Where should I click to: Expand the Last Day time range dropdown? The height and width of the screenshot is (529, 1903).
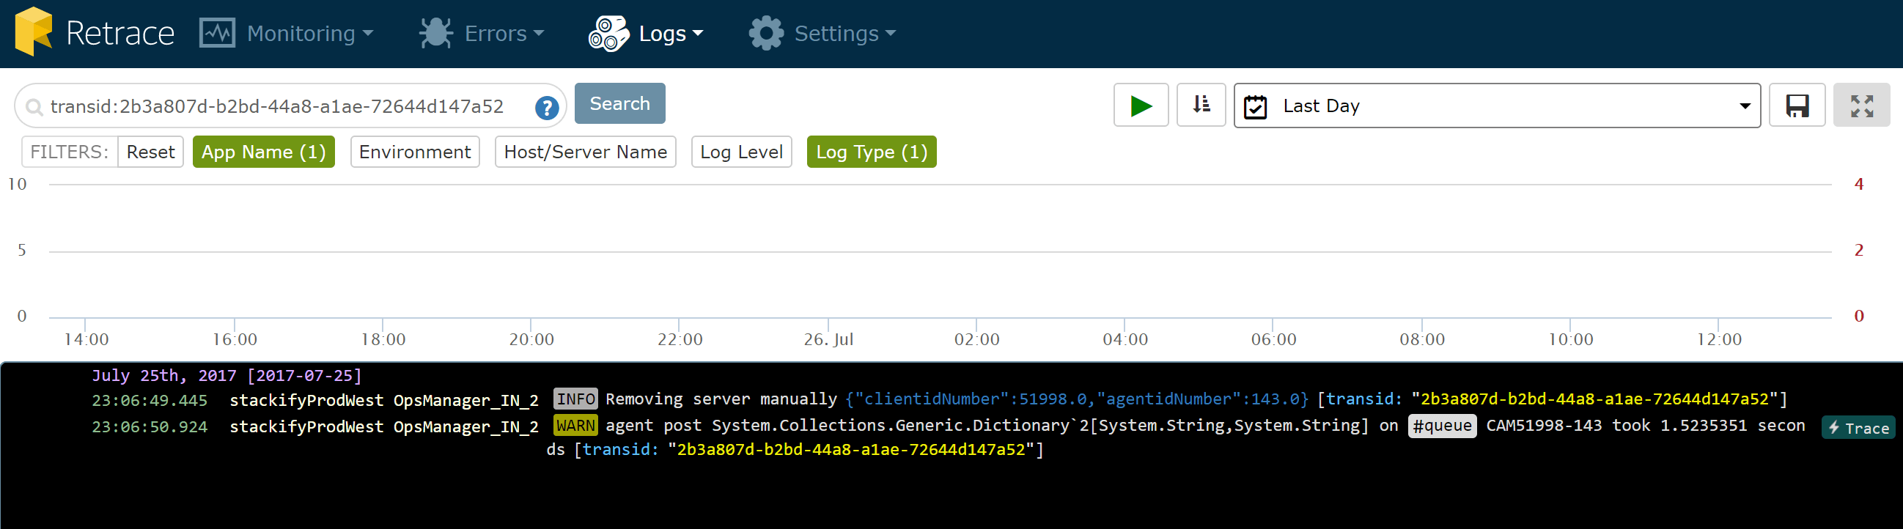pyautogui.click(x=1497, y=106)
